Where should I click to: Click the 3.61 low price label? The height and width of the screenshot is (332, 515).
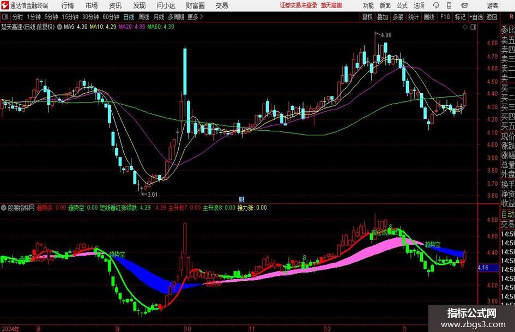click(152, 195)
